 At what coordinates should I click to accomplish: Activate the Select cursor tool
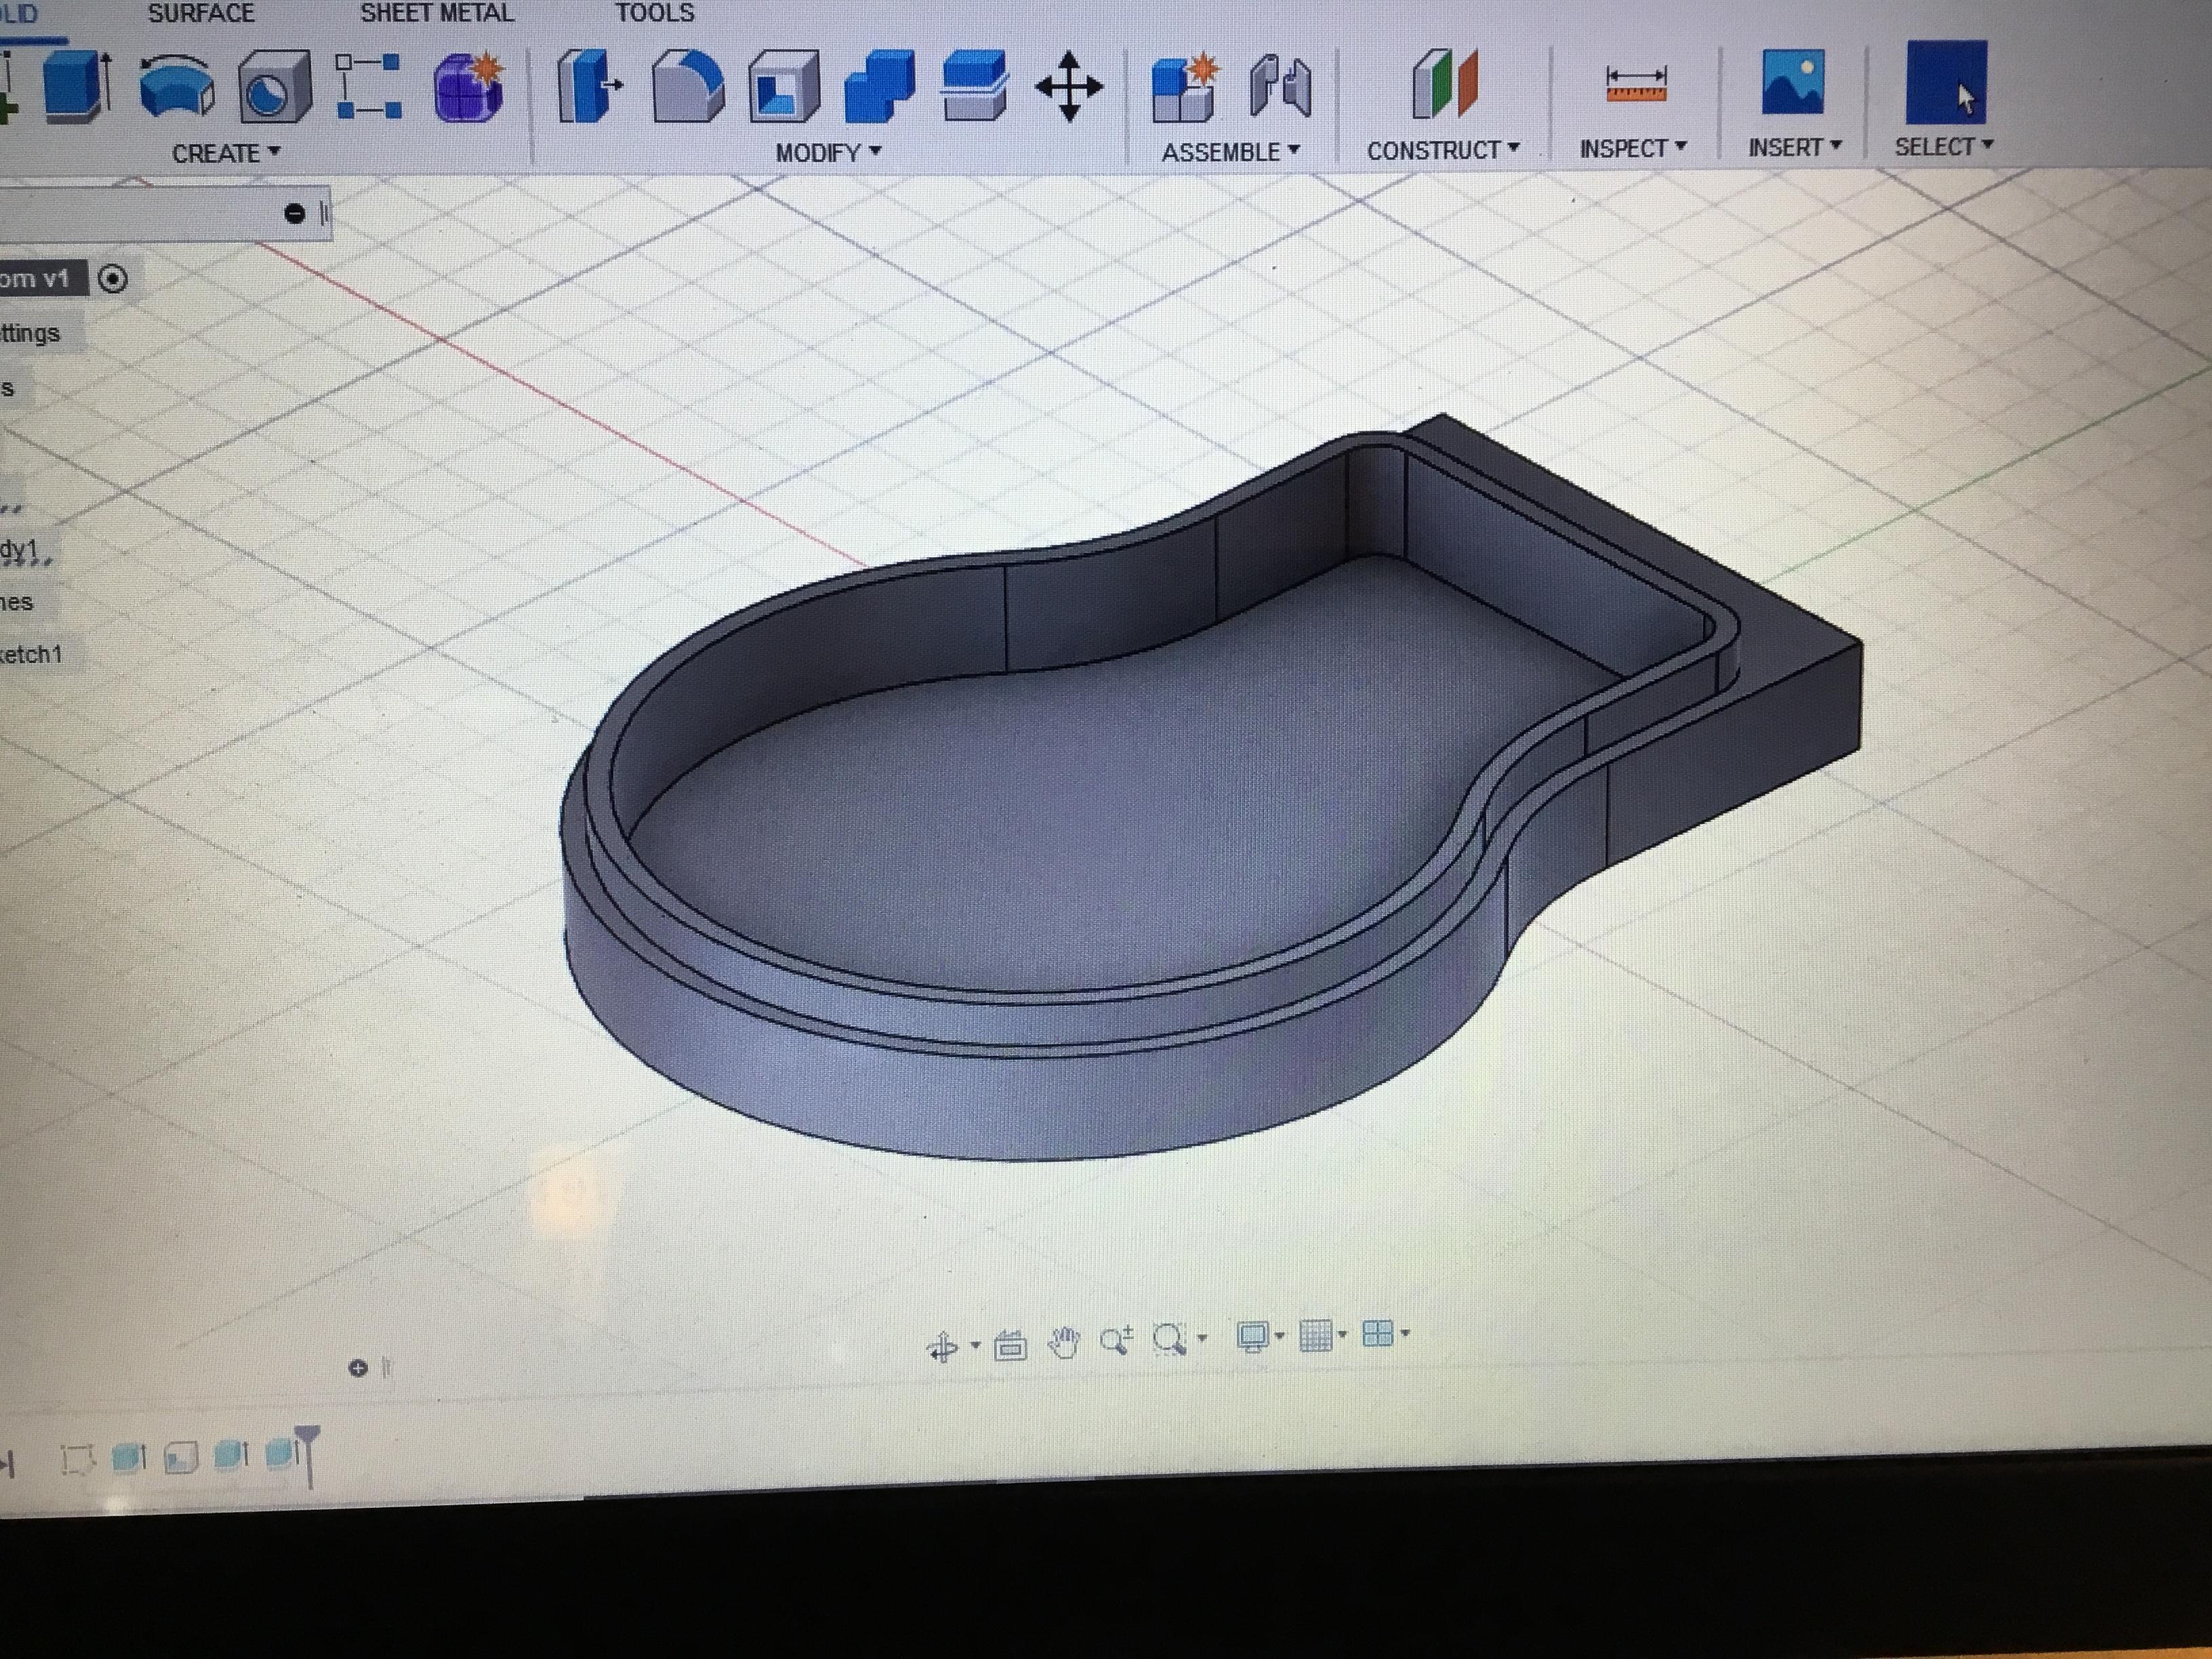1946,82
